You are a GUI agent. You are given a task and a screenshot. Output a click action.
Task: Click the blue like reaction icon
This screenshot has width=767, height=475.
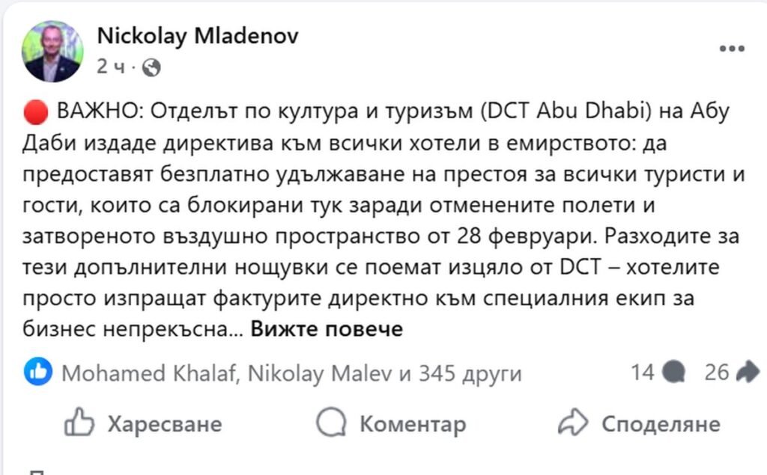(x=38, y=372)
